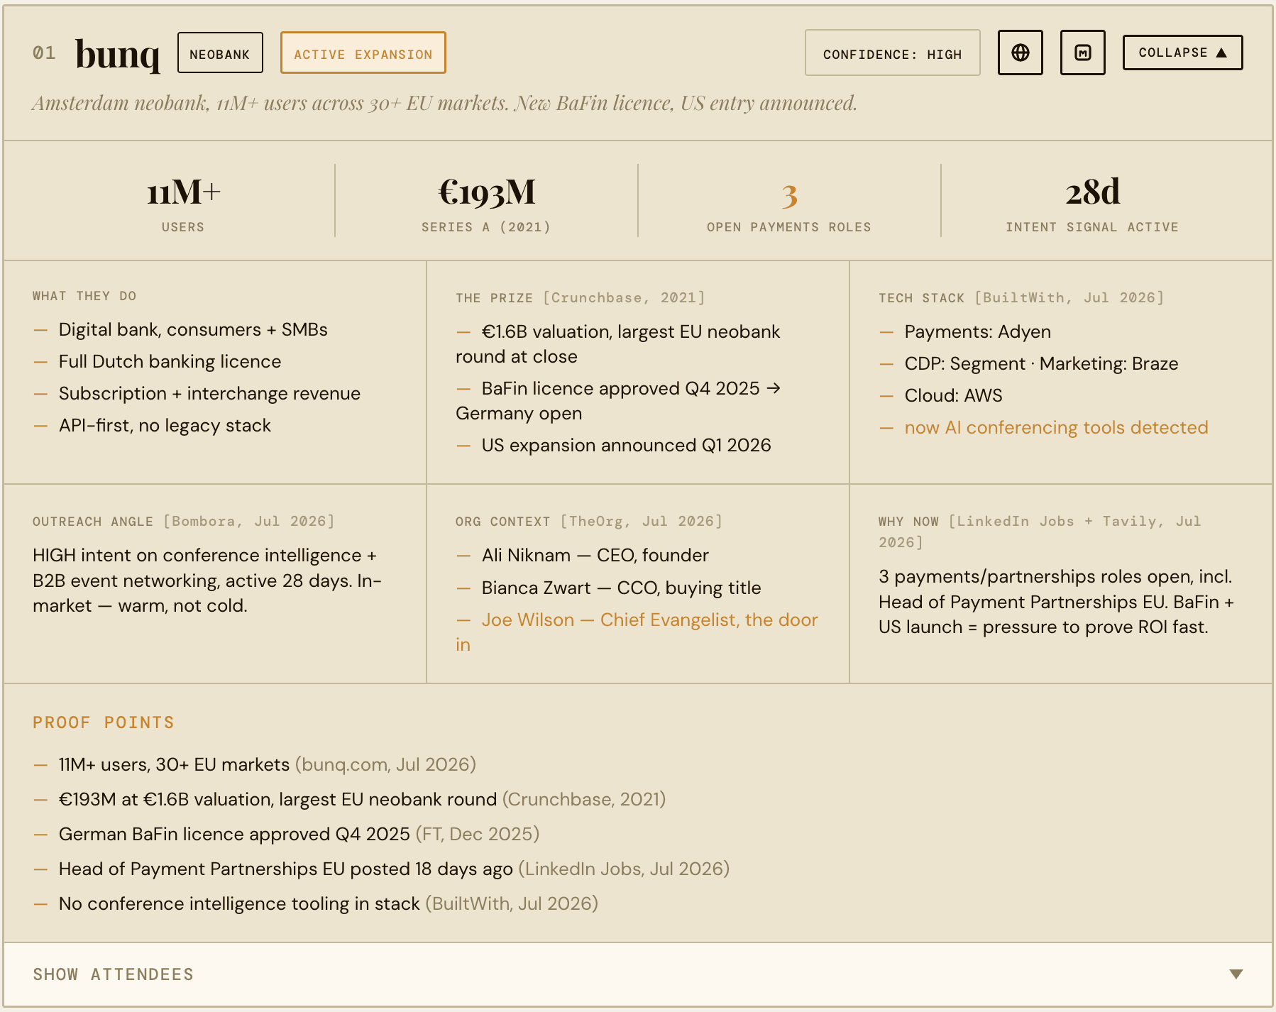
Task: Expand the Show Attendees section
Action: coord(638,974)
